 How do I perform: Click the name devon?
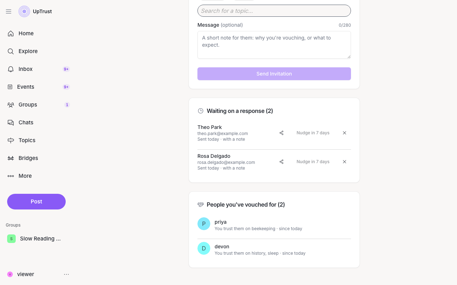point(222,247)
